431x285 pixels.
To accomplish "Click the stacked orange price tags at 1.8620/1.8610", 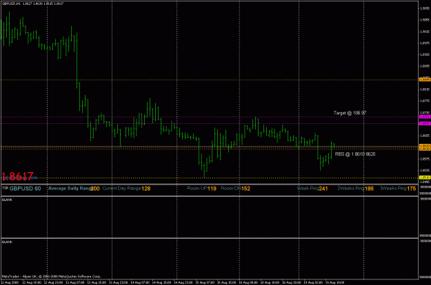I will 425,147.
